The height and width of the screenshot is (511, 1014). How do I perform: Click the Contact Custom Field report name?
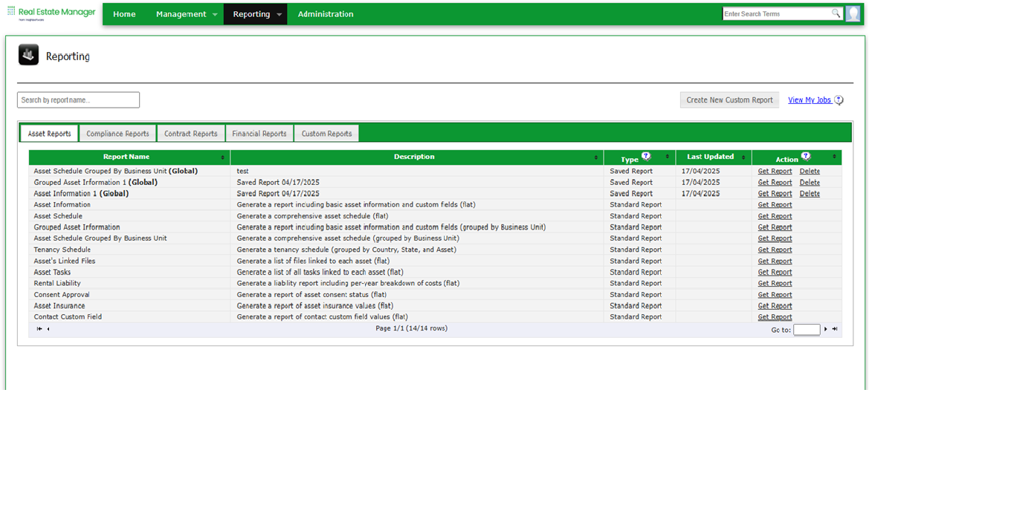coord(68,316)
